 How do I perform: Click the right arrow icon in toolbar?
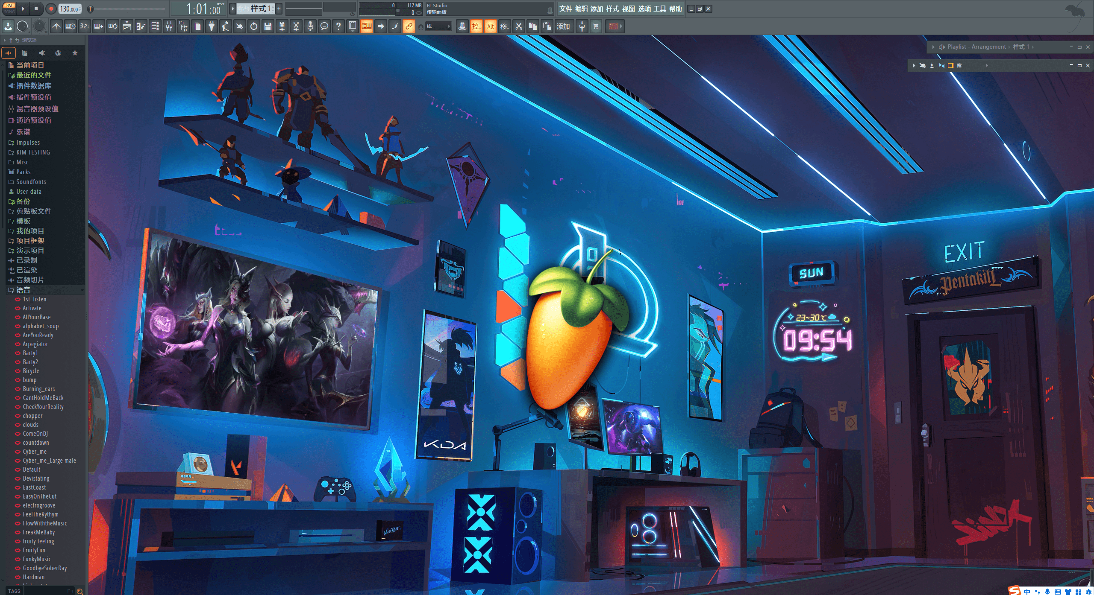(381, 26)
